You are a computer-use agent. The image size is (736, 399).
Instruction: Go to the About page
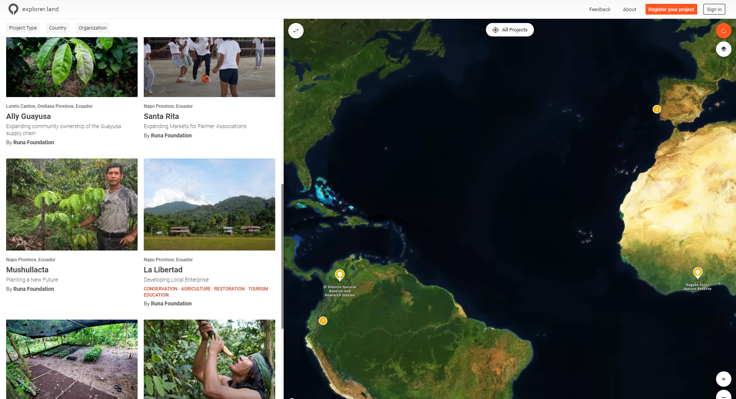tap(629, 9)
